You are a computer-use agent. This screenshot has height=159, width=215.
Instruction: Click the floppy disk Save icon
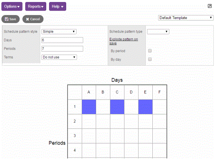pos(6,19)
